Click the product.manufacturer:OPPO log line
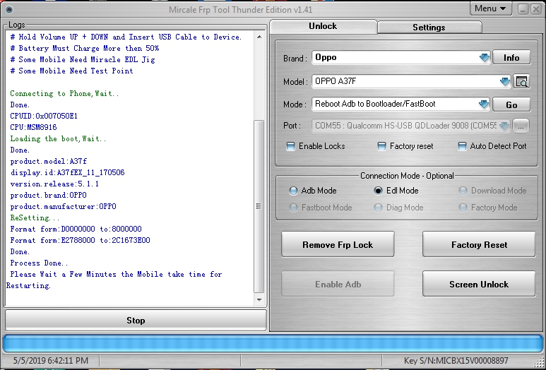546x370 pixels. [x=63, y=206]
